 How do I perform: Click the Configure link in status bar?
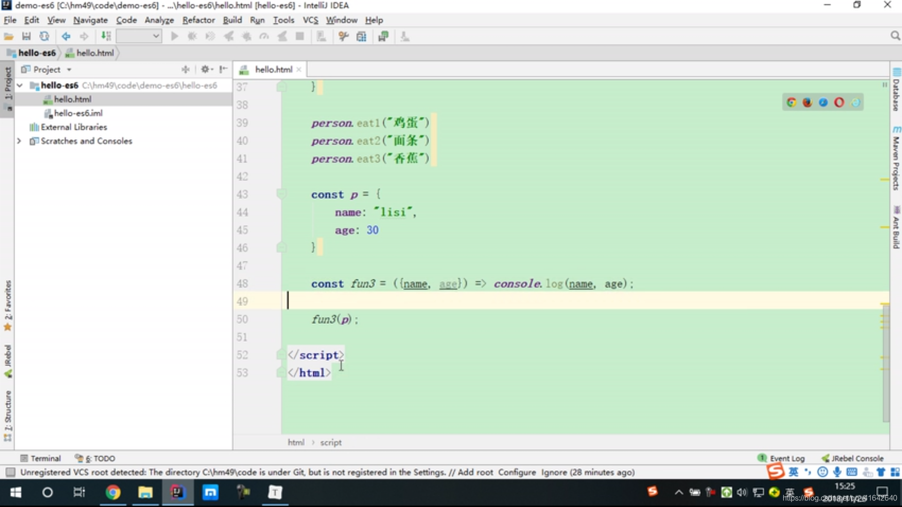click(x=517, y=472)
